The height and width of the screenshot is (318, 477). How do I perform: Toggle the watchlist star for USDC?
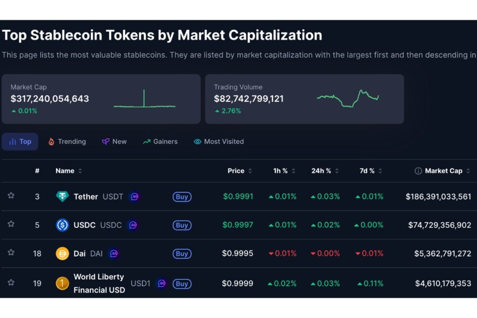[x=11, y=224]
